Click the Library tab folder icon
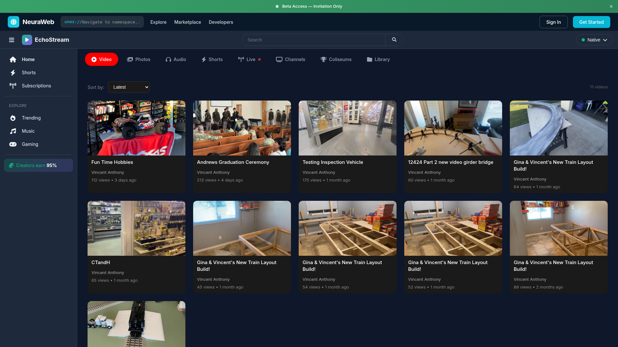 click(370, 59)
